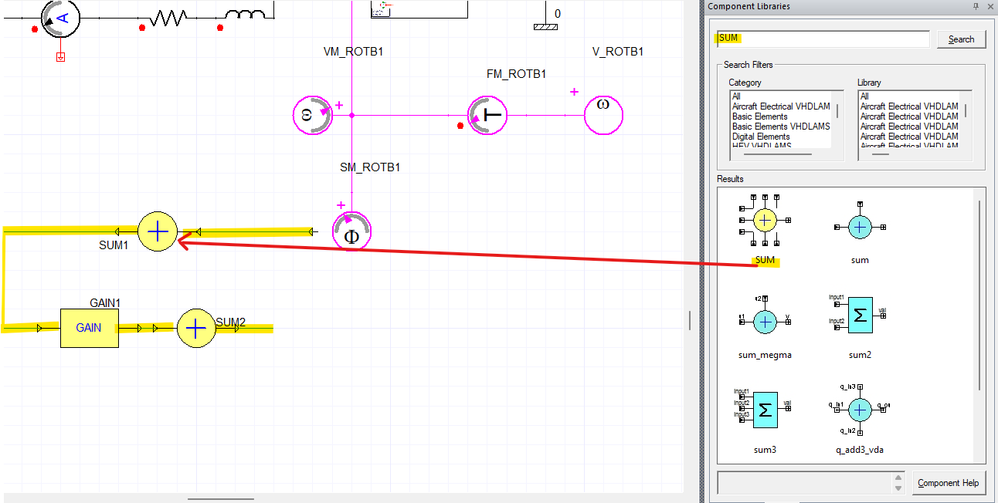Select the GAIN1 block in the schematic
Viewport: 998px width, 503px height.
(x=89, y=328)
